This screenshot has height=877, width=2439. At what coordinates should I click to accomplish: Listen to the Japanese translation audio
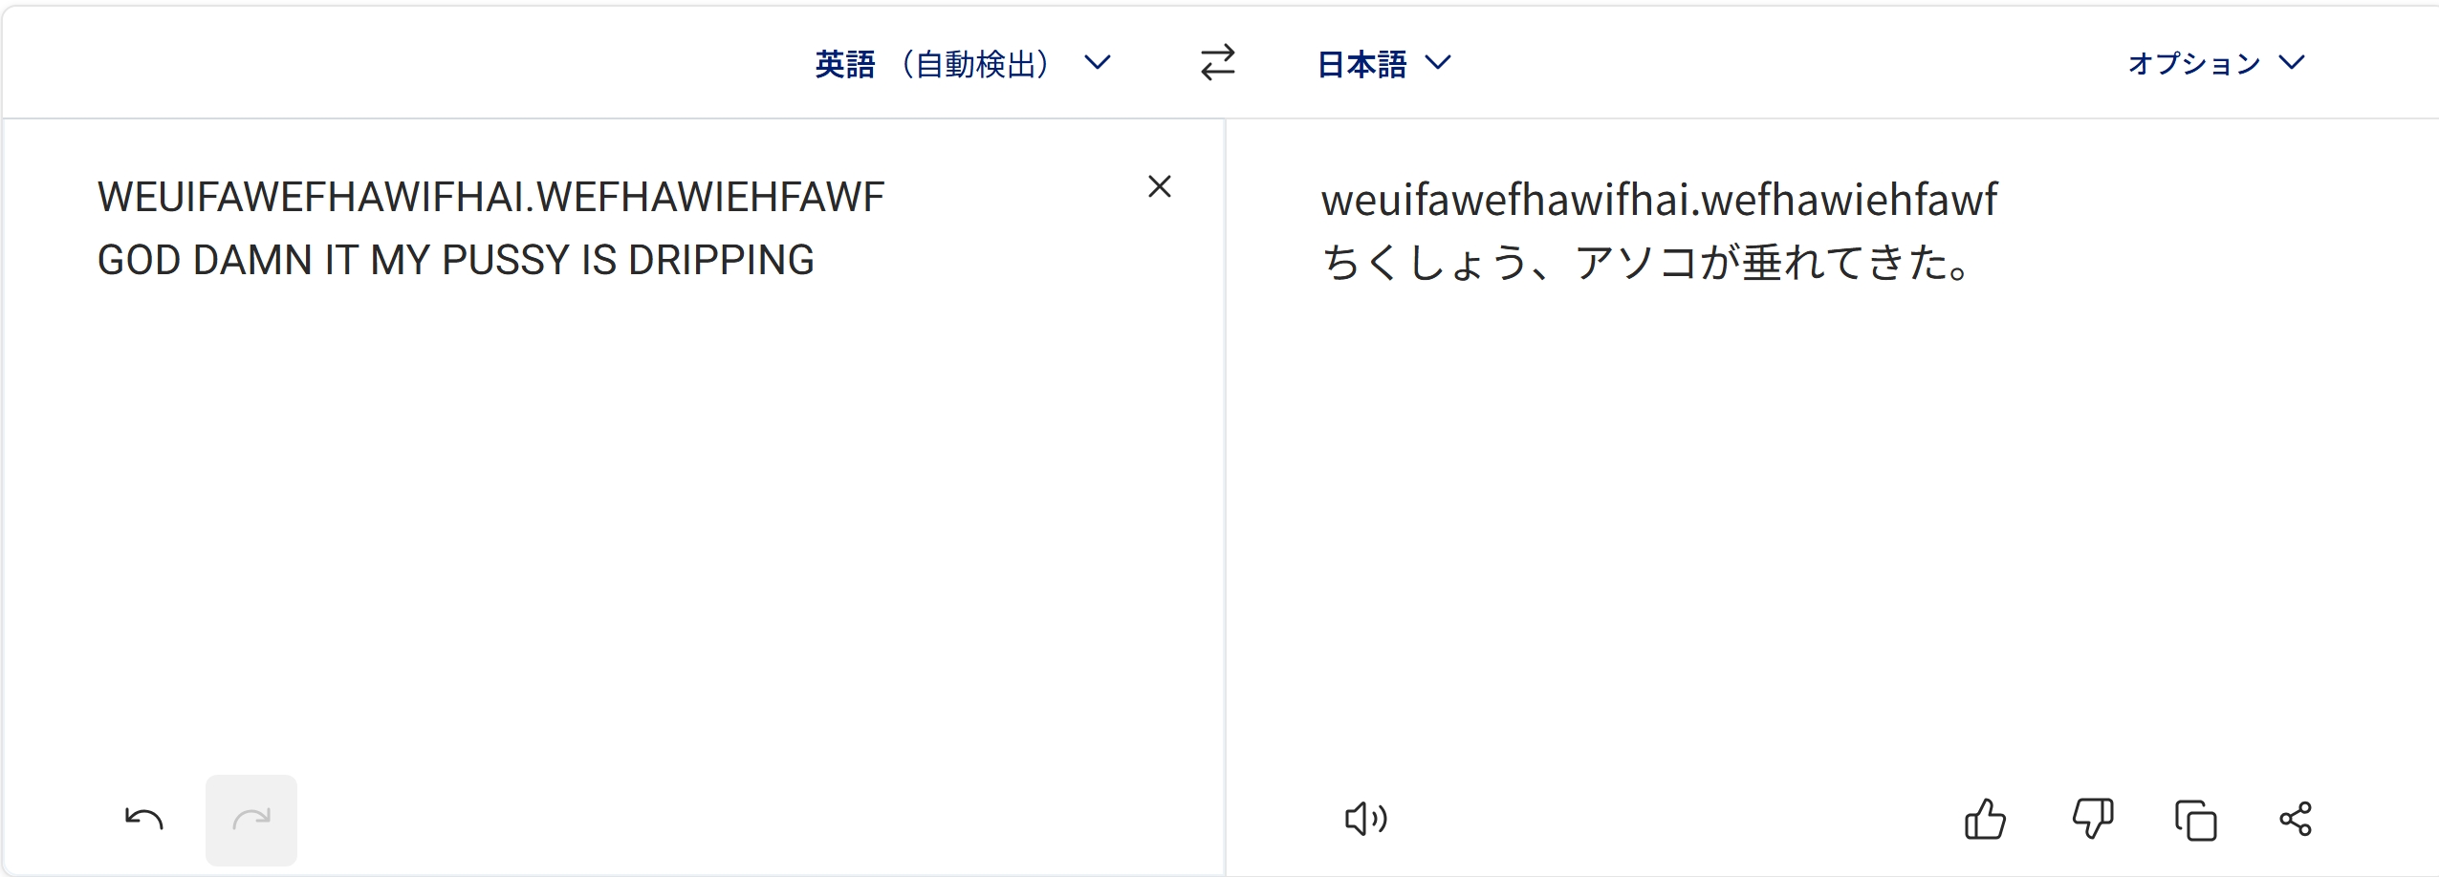[x=1365, y=819]
